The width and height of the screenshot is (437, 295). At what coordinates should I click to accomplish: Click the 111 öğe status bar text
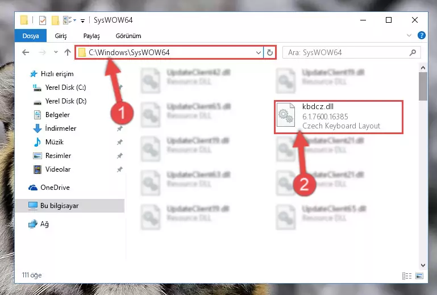(x=32, y=275)
